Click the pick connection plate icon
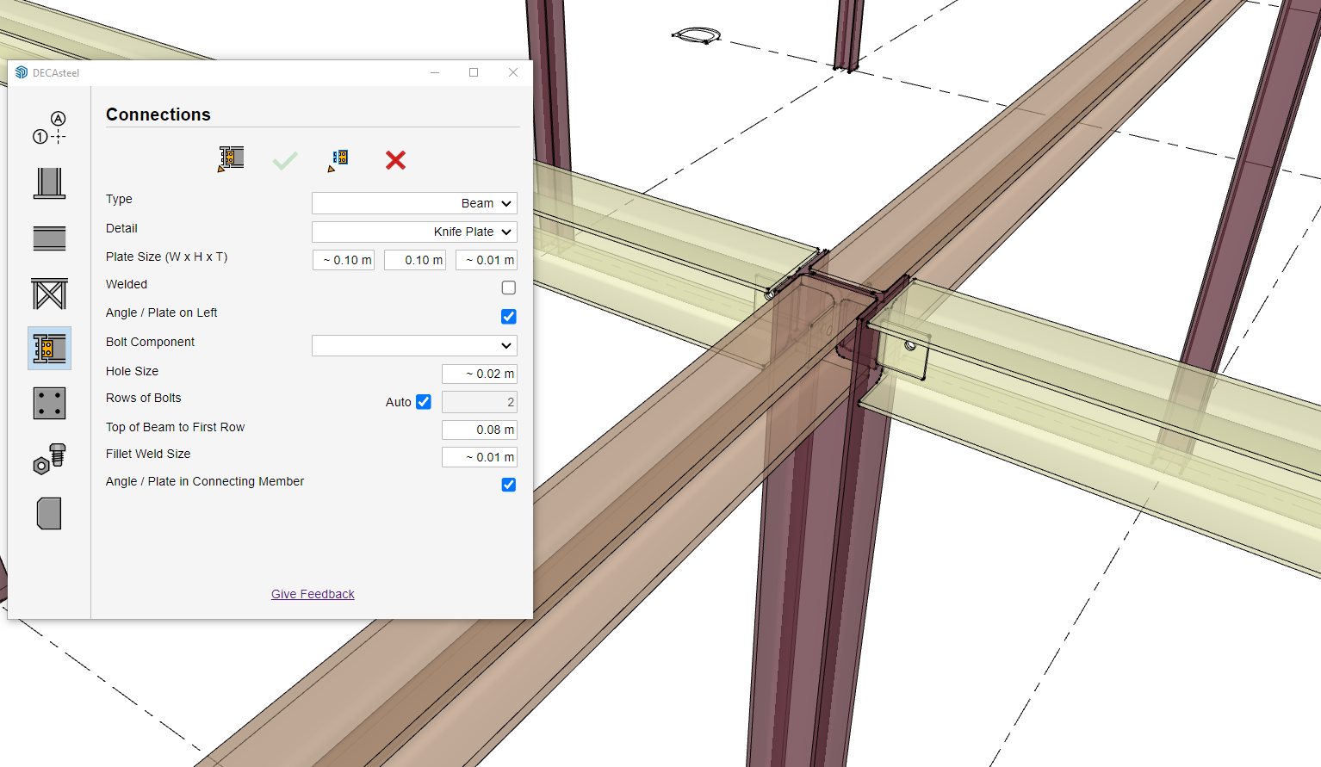1321x767 pixels. [x=338, y=160]
